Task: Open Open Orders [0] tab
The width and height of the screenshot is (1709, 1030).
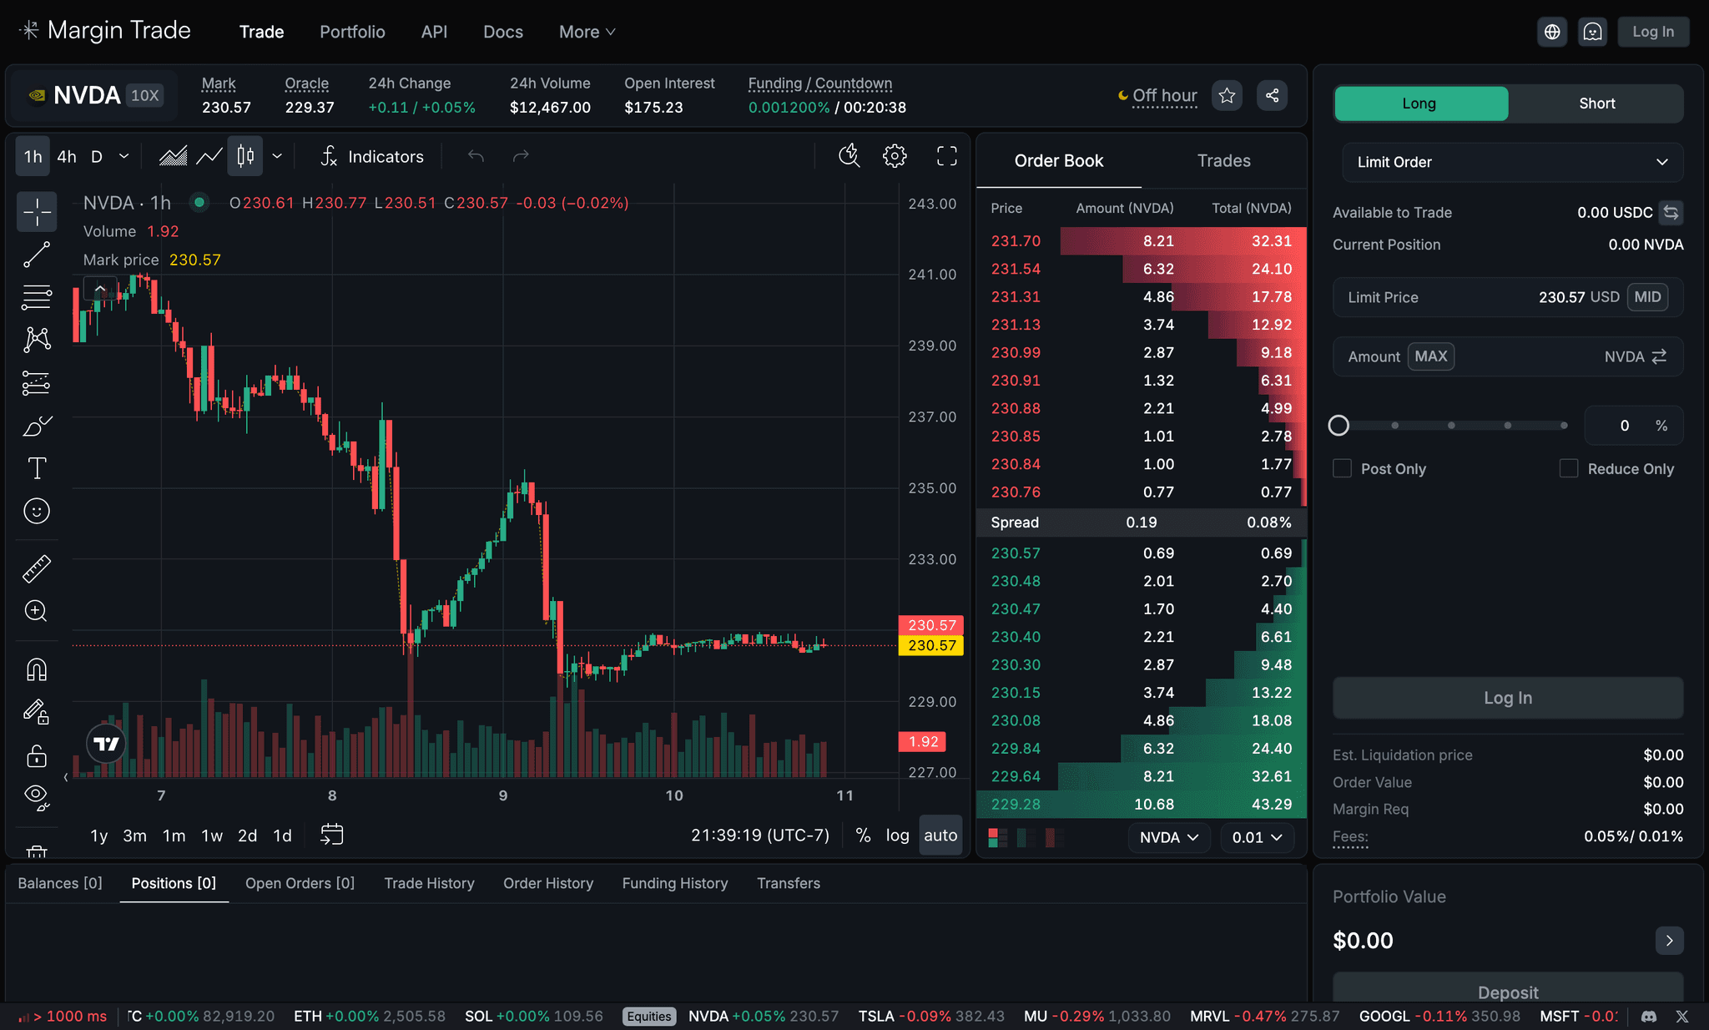Action: click(x=300, y=883)
